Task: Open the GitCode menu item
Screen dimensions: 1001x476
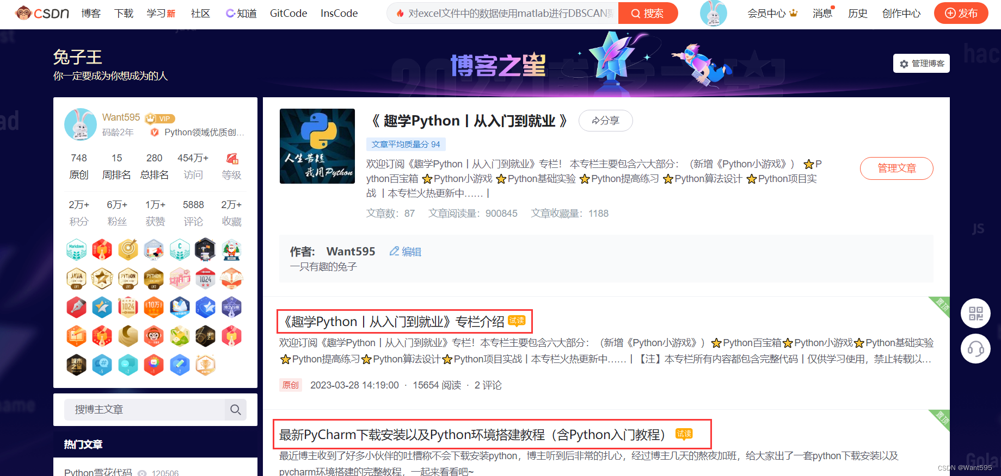Action: pyautogui.click(x=288, y=13)
